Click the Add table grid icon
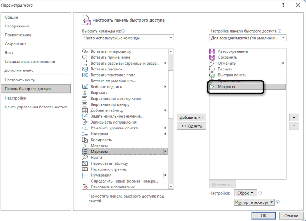This screenshot has width=306, height=221. tap(84, 110)
